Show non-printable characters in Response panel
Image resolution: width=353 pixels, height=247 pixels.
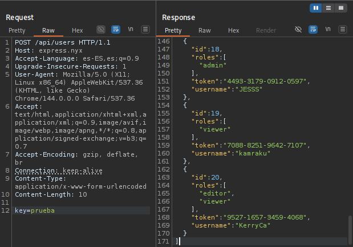pyautogui.click(x=327, y=29)
